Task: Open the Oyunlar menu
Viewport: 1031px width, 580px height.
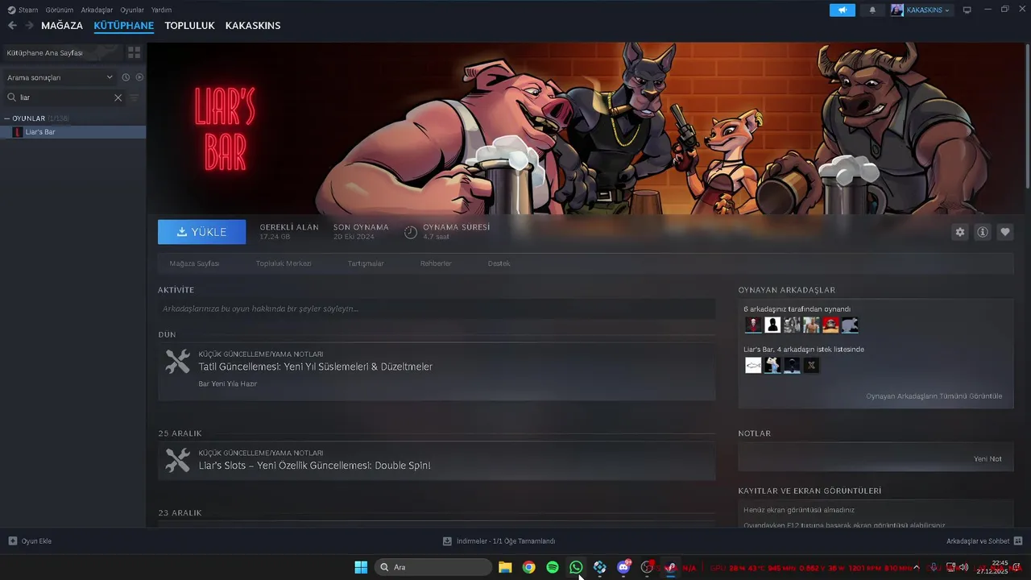Action: click(x=132, y=10)
